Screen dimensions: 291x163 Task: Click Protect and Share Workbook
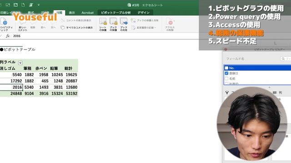tap(145, 20)
